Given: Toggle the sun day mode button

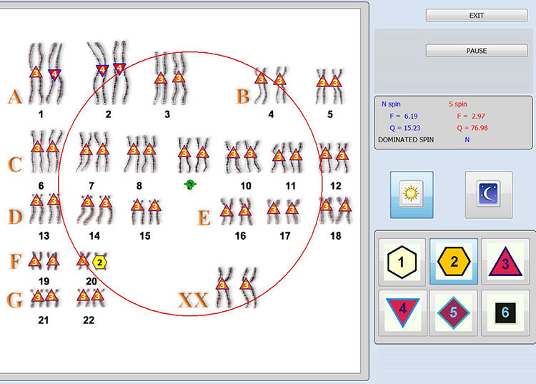Looking at the screenshot, I should [411, 195].
